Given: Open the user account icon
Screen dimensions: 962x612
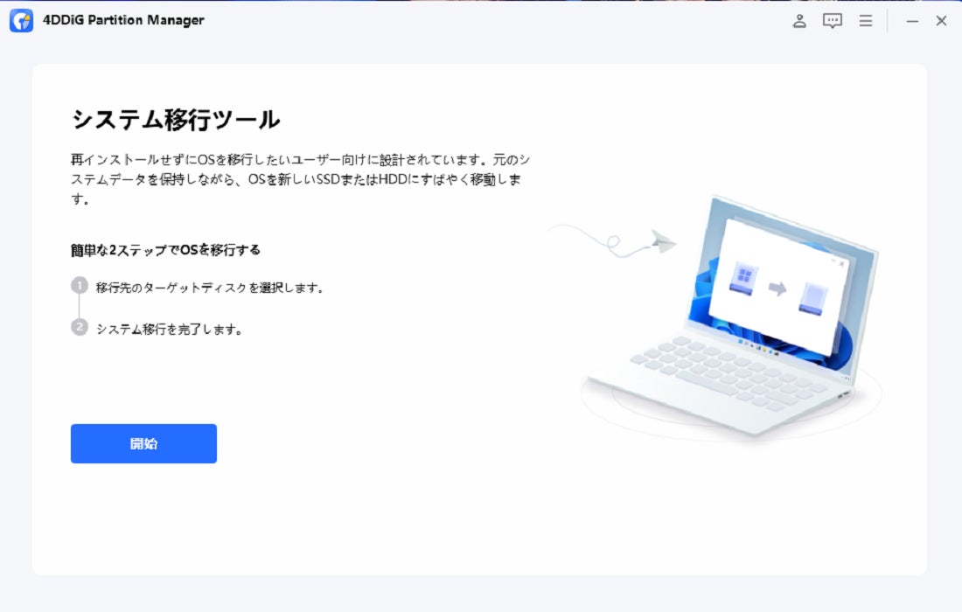Looking at the screenshot, I should click(798, 21).
